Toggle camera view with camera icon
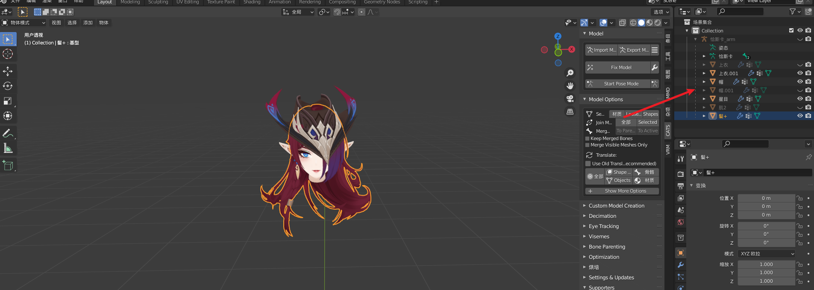 click(x=570, y=99)
